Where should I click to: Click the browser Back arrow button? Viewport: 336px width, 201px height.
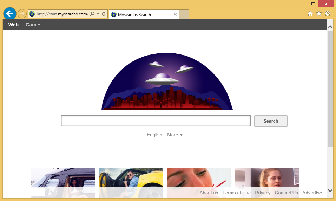point(10,14)
